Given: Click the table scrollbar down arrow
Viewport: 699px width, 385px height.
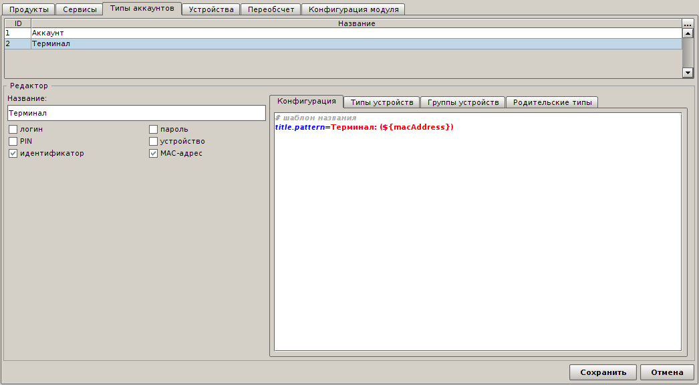Looking at the screenshot, I should [687, 72].
